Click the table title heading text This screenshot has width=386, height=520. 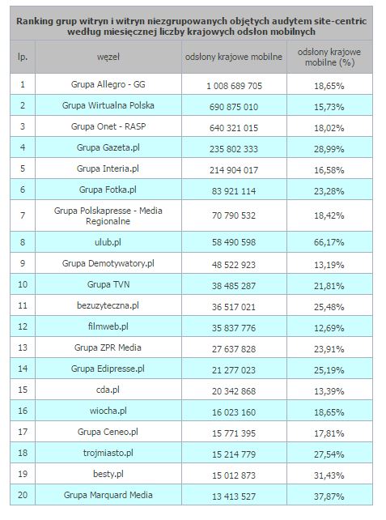(191, 26)
